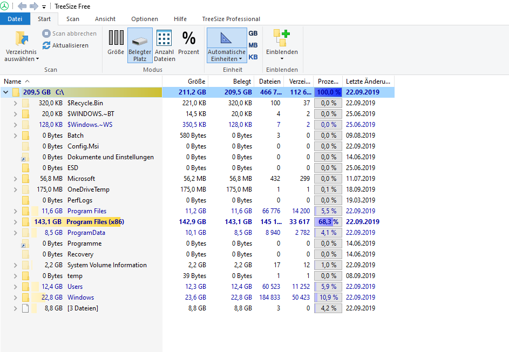The width and height of the screenshot is (509, 352).
Task: Click ProgramData folder icon
Action: [26, 233]
